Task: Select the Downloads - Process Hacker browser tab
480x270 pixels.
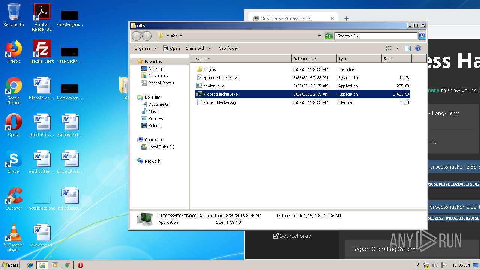Action: tap(292, 18)
